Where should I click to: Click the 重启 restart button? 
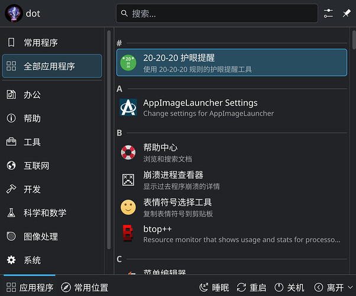point(251,288)
